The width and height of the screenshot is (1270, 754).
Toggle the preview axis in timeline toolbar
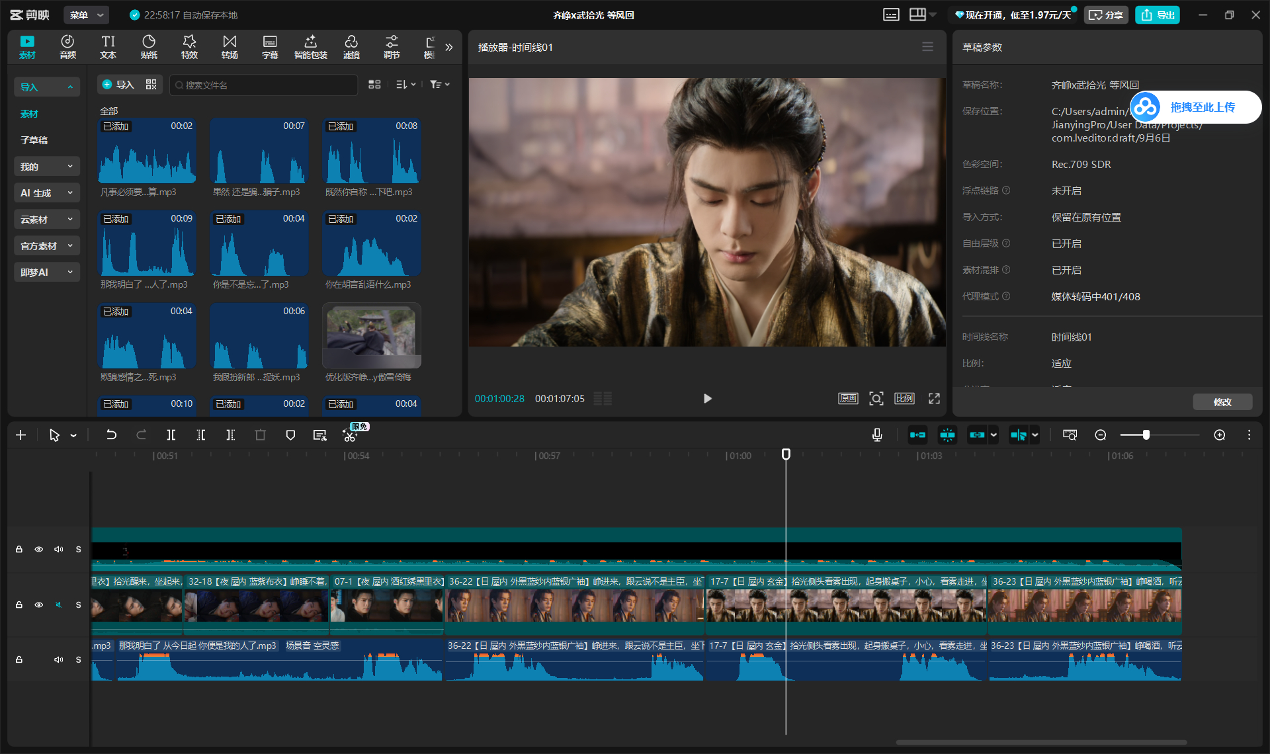pos(1019,435)
